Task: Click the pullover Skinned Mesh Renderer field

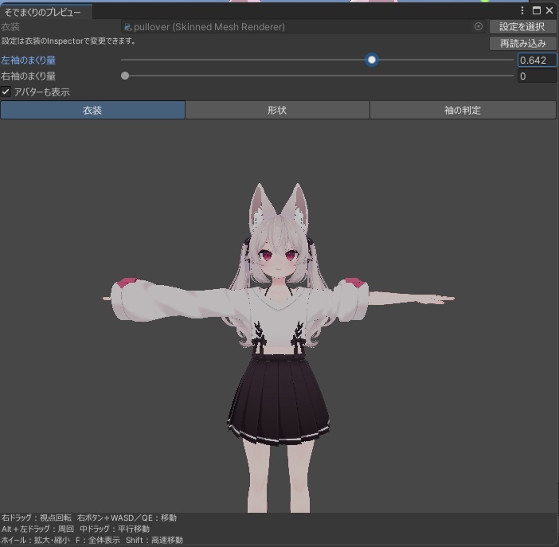Action: [x=303, y=27]
